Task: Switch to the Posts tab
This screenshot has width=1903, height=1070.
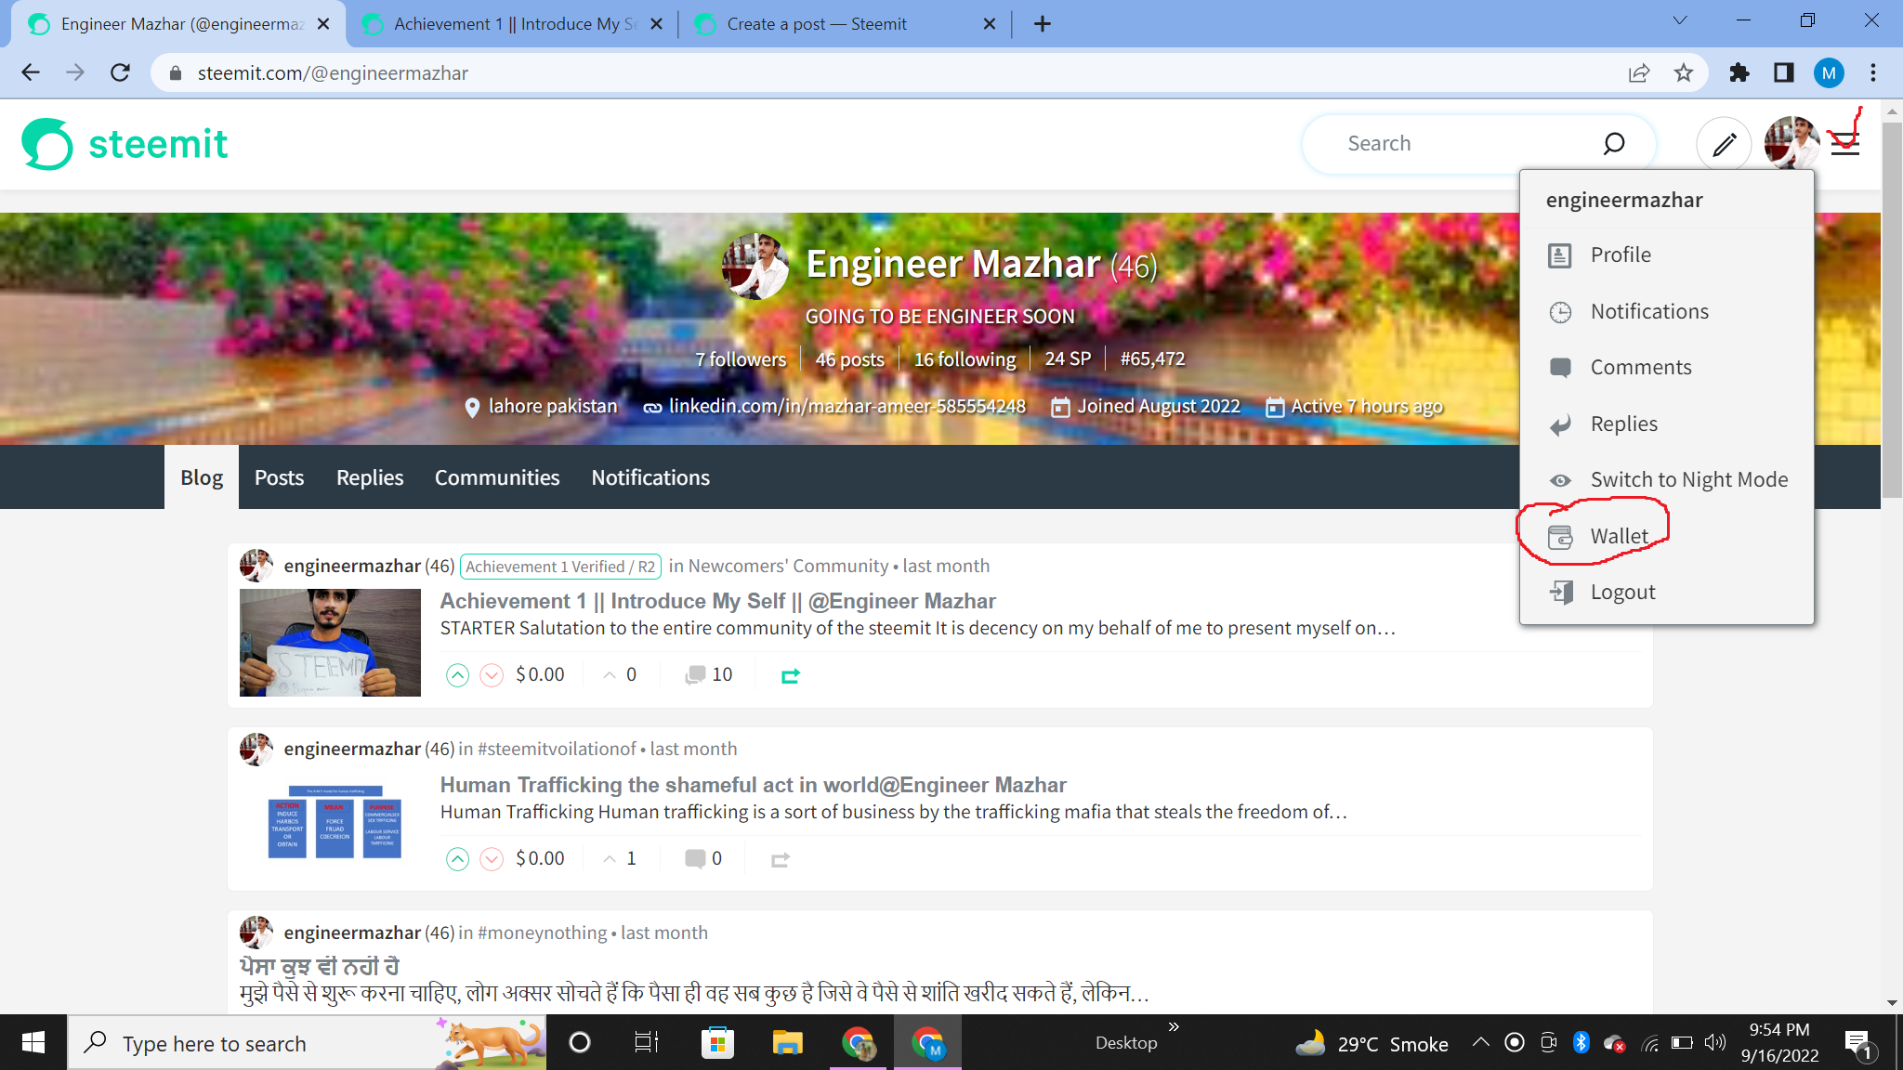Action: (279, 477)
